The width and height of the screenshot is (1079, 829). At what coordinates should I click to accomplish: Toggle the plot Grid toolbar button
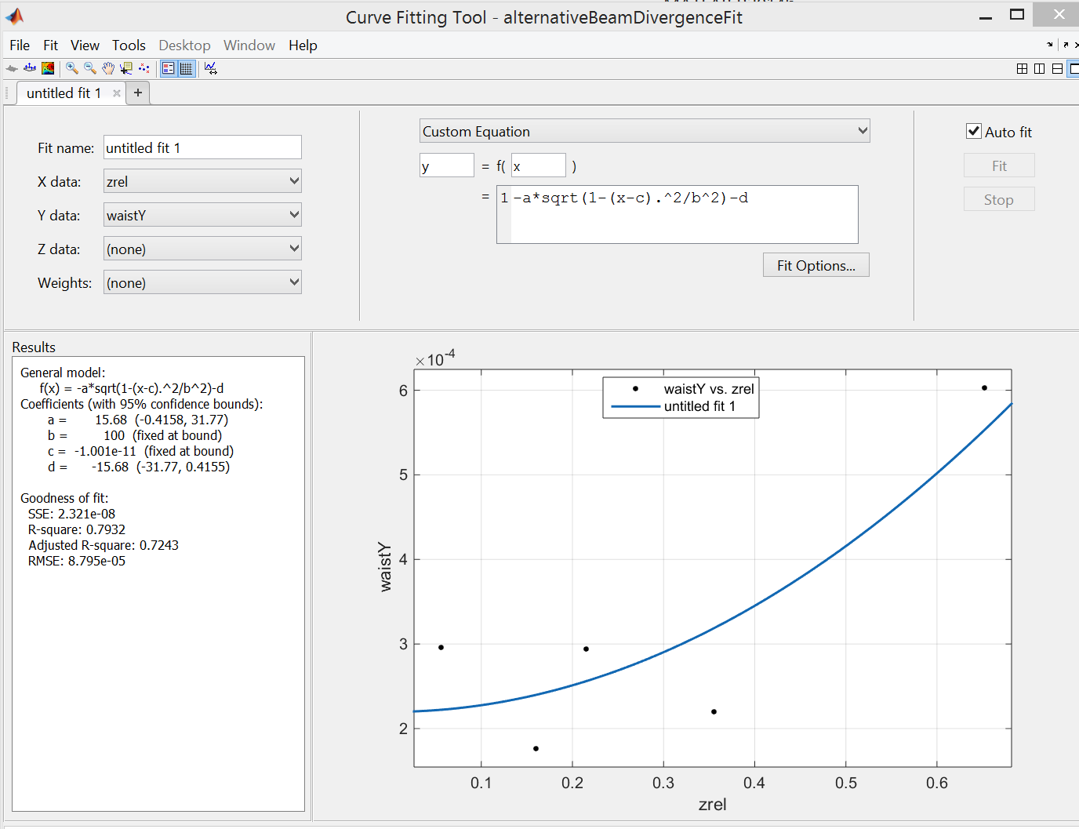[x=186, y=68]
